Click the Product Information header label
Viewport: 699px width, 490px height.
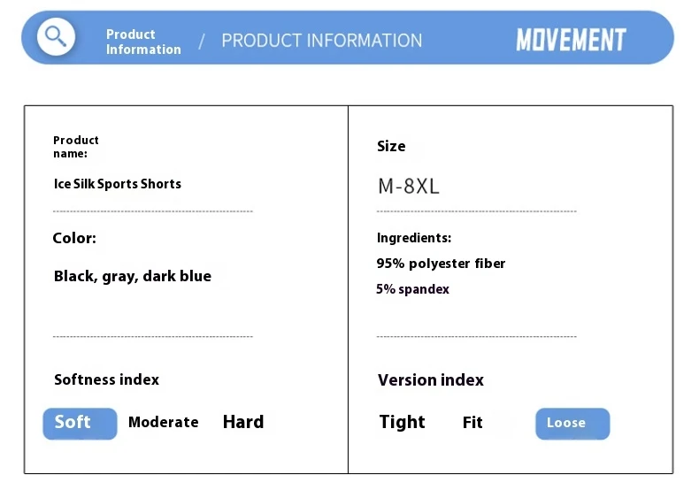[x=142, y=42]
